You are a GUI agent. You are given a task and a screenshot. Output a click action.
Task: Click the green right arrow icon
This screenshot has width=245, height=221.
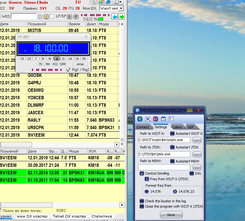(x=122, y=16)
